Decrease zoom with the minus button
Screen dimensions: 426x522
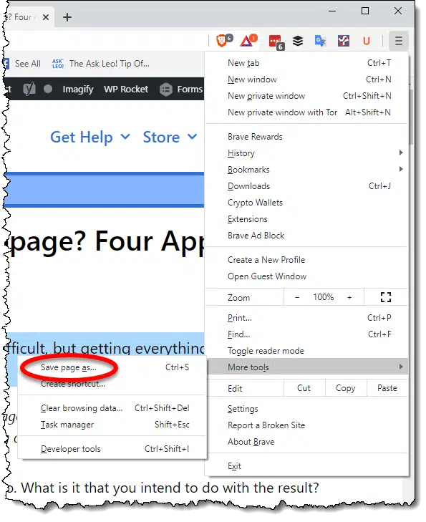pos(297,297)
